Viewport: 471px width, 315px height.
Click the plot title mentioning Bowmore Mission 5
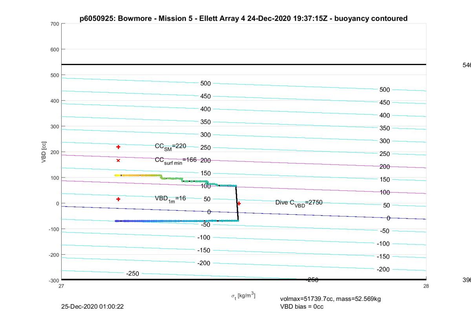tap(243, 18)
